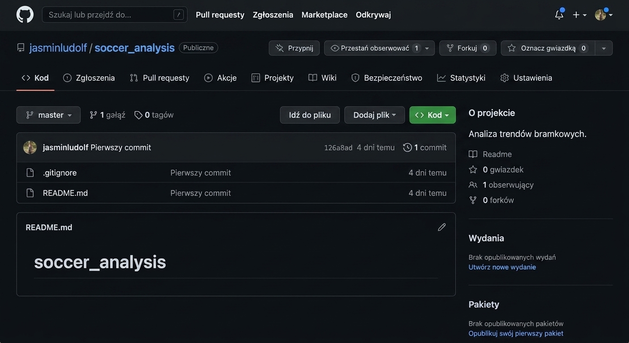Click 'Opublikuj swój pierwszy pakiet' link

click(516, 334)
